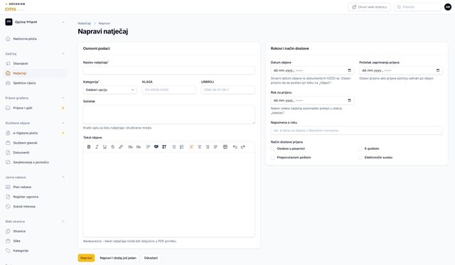The image size is (455, 265).
Task: Collapse the Javna nabava sidebar group
Action: 63,177
